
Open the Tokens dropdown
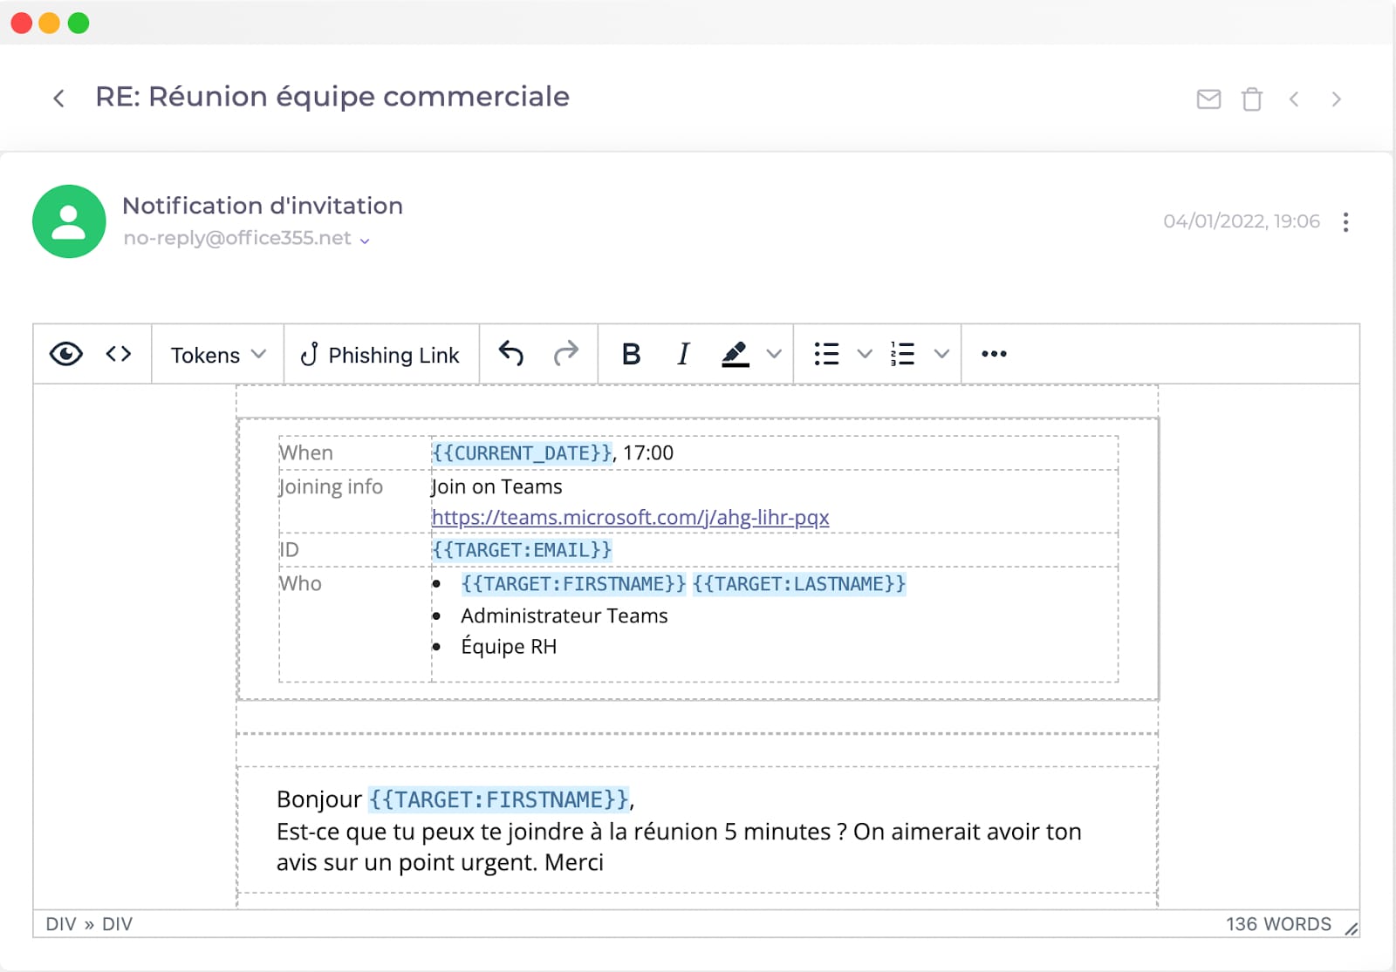tap(218, 355)
